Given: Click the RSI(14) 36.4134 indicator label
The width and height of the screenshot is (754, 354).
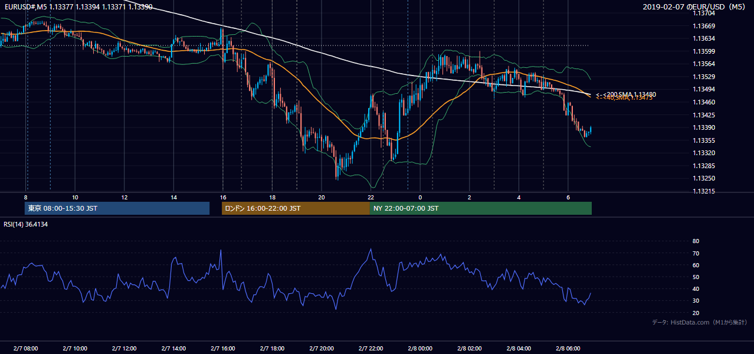Looking at the screenshot, I should [x=24, y=224].
